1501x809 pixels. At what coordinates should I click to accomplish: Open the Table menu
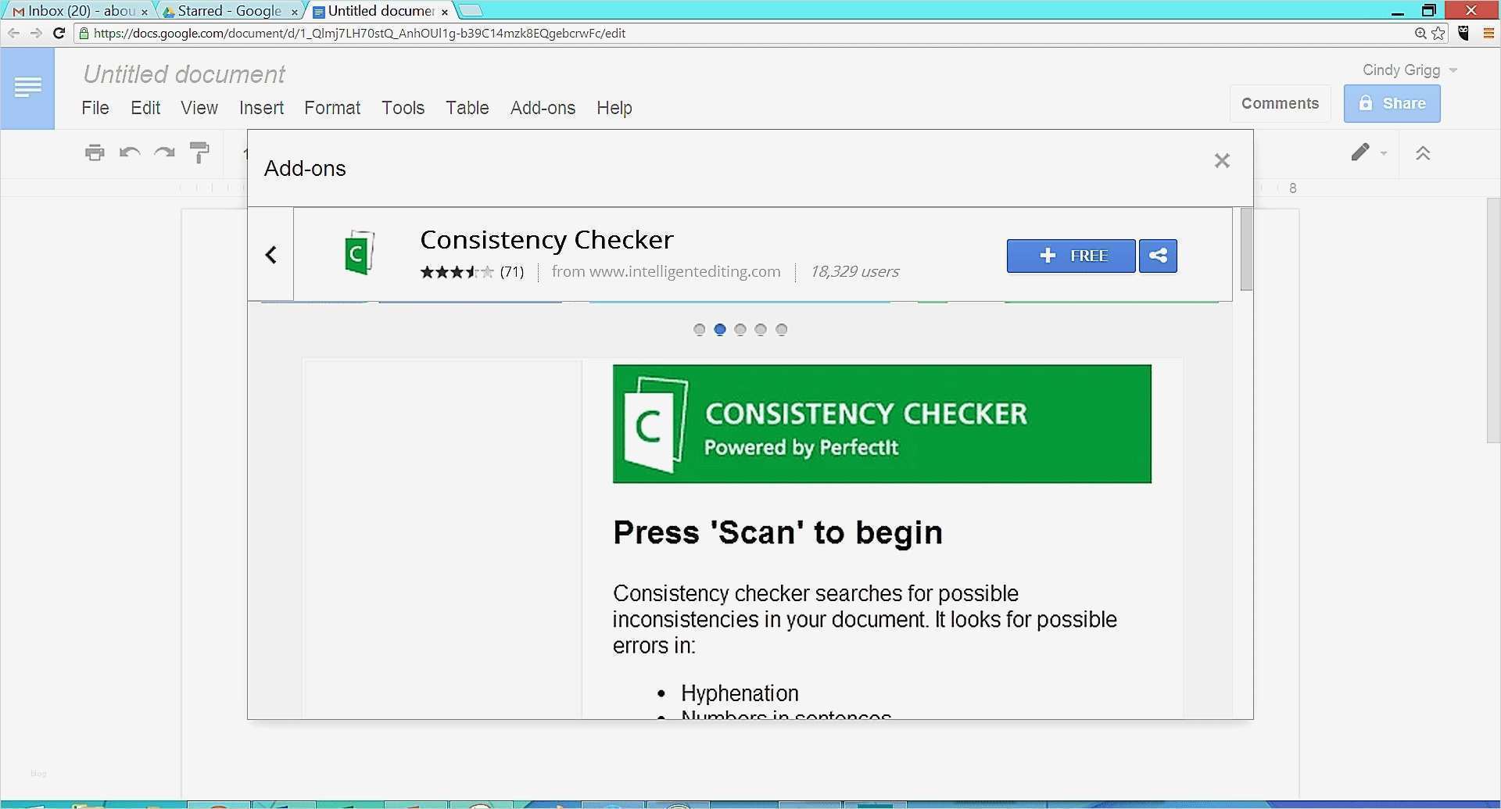pyautogui.click(x=467, y=108)
